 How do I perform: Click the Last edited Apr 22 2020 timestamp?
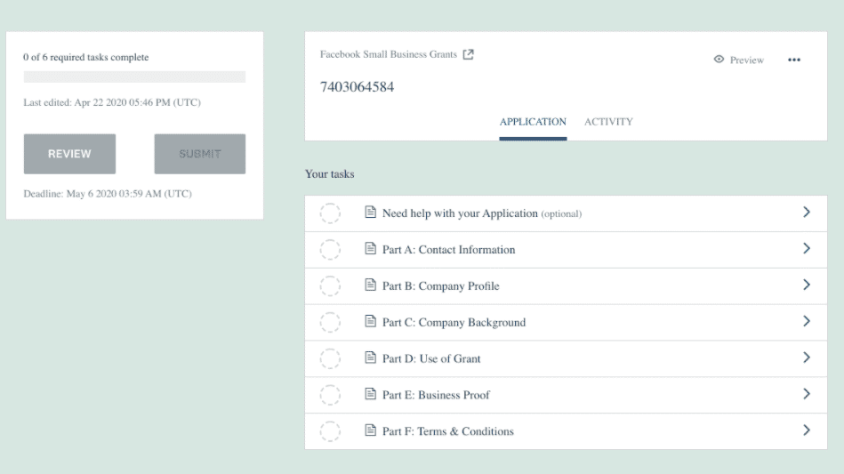click(x=112, y=102)
